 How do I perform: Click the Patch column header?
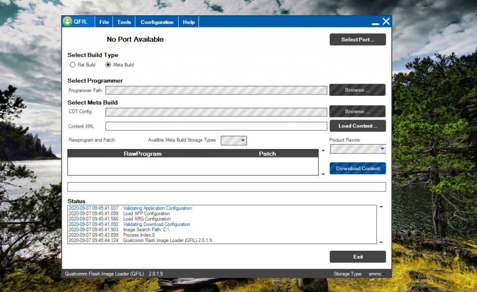tap(267, 153)
